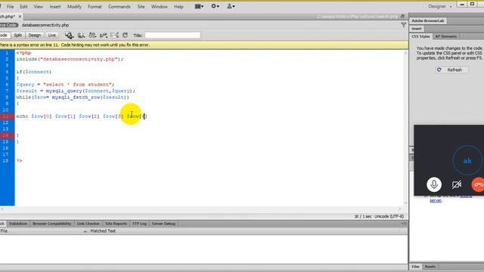Click the mysqli_query code line

click(x=76, y=91)
